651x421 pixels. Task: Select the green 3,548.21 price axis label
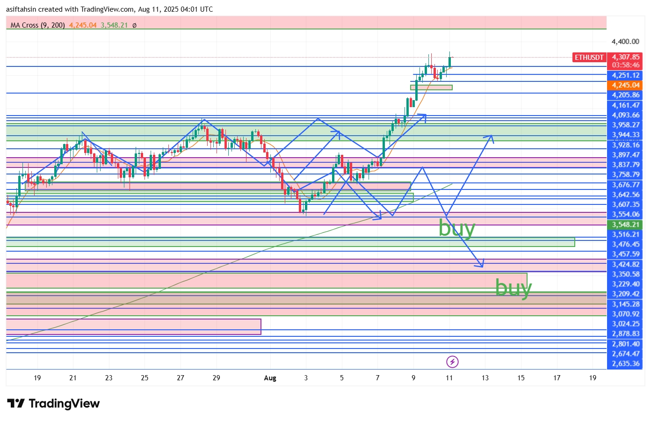(625, 225)
